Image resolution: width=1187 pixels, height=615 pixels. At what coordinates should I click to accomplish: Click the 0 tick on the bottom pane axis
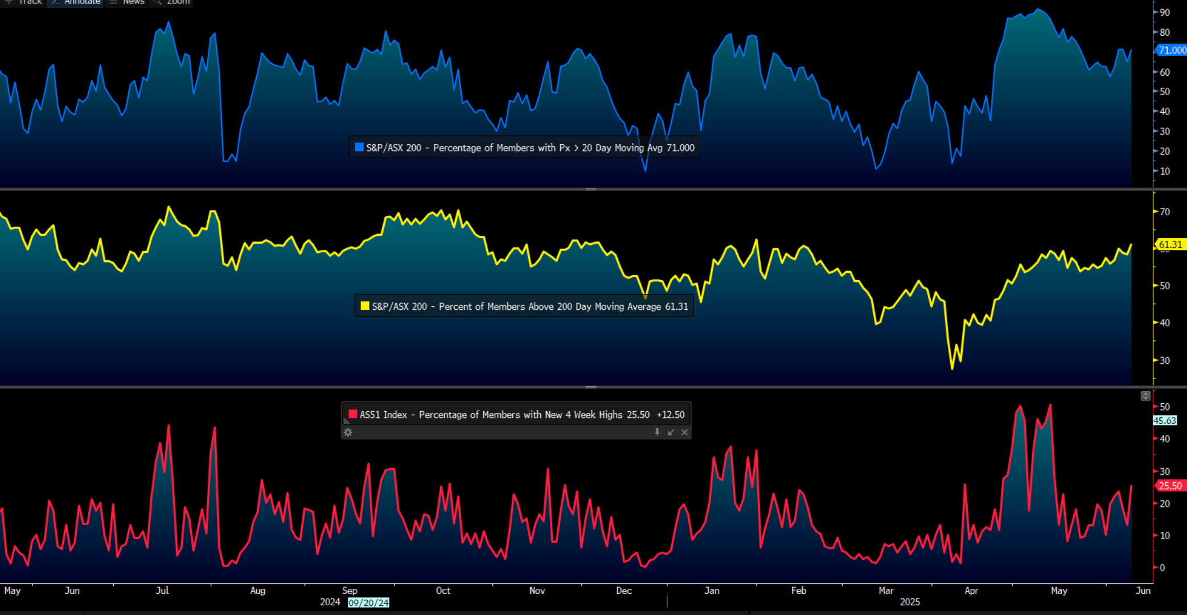1163,568
